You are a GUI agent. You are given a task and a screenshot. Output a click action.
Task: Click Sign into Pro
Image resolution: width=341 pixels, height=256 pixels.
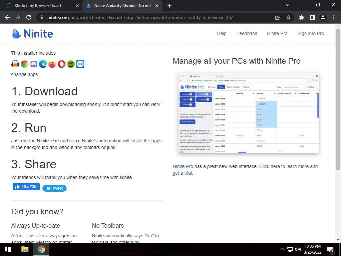311,33
